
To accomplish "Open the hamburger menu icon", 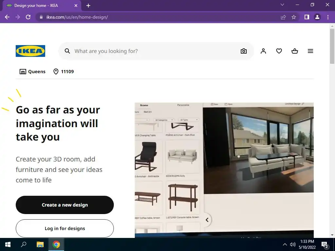I will pos(310,51).
